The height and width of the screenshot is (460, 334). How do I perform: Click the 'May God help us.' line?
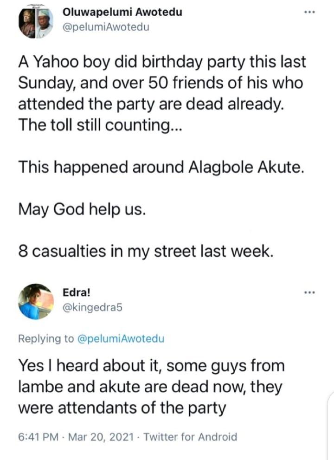click(82, 210)
